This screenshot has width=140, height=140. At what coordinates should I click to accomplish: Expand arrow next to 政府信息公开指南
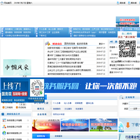point(28,121)
